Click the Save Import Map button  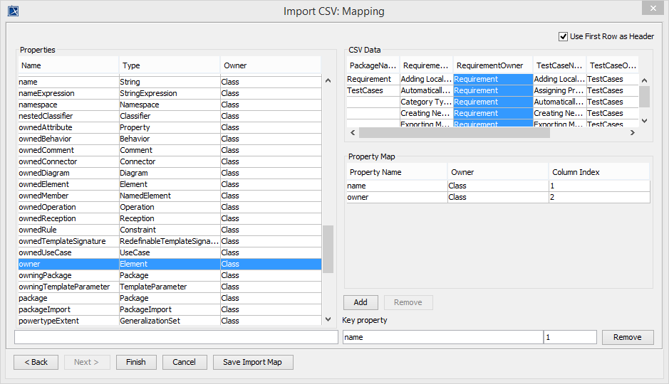(252, 362)
